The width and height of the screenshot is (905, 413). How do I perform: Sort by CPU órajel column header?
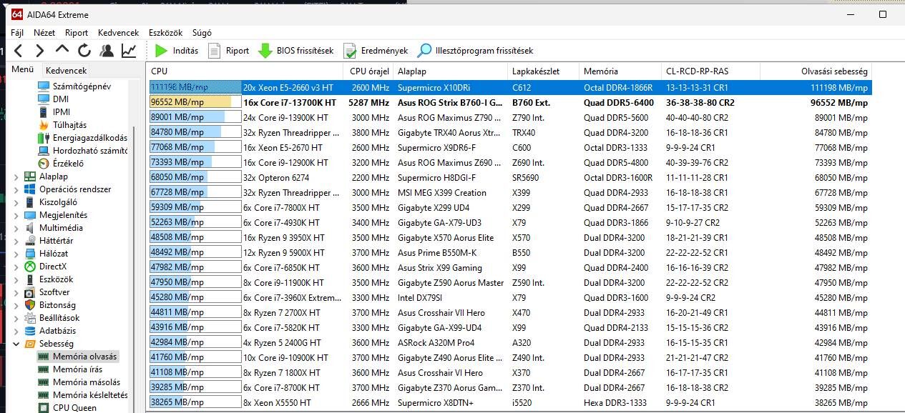pos(369,71)
